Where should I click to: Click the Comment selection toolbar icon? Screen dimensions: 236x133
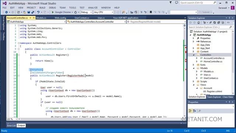click(141, 12)
